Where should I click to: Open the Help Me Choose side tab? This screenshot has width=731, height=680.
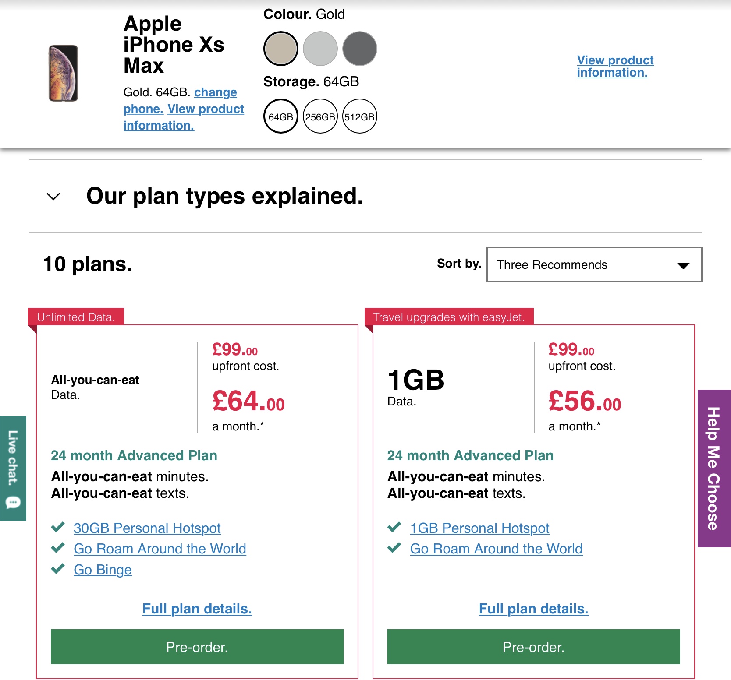click(x=714, y=468)
